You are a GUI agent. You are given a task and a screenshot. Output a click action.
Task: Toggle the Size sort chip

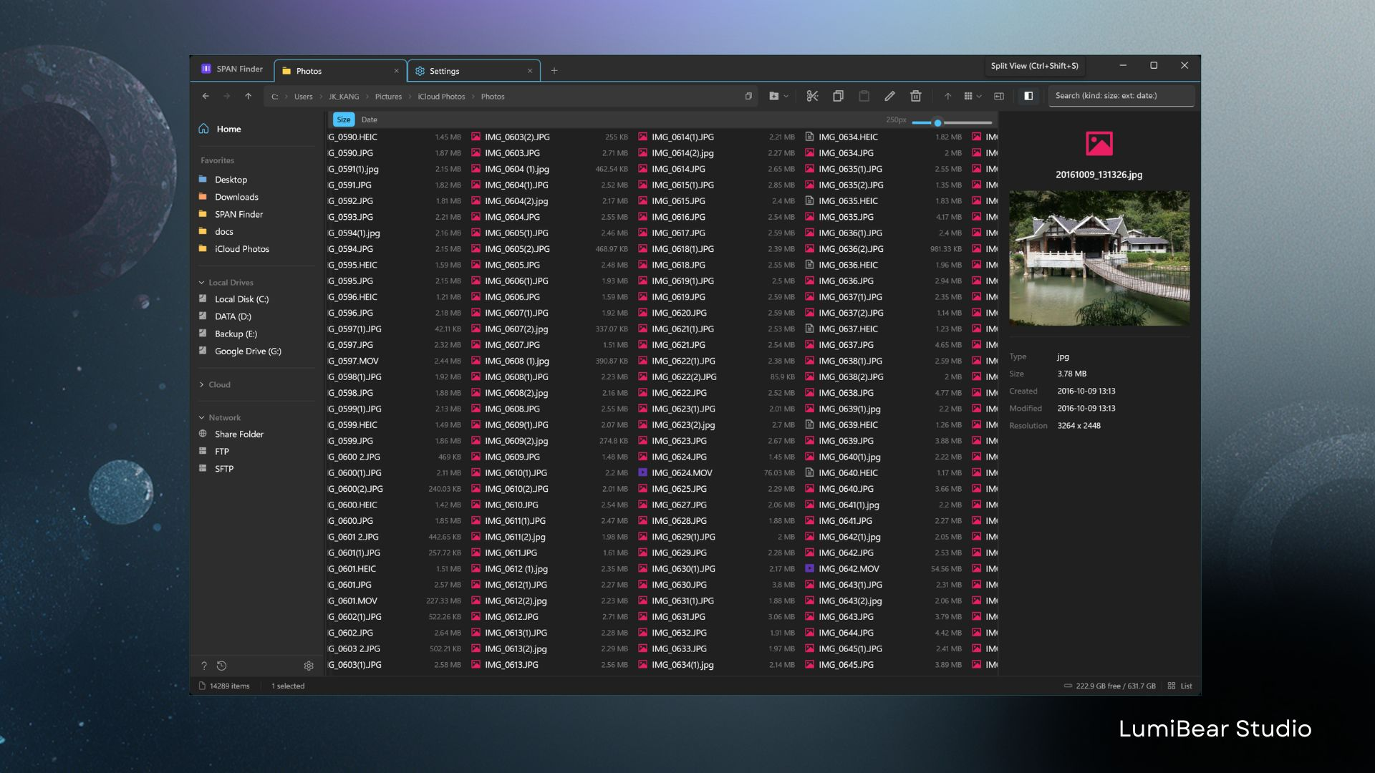pyautogui.click(x=344, y=120)
